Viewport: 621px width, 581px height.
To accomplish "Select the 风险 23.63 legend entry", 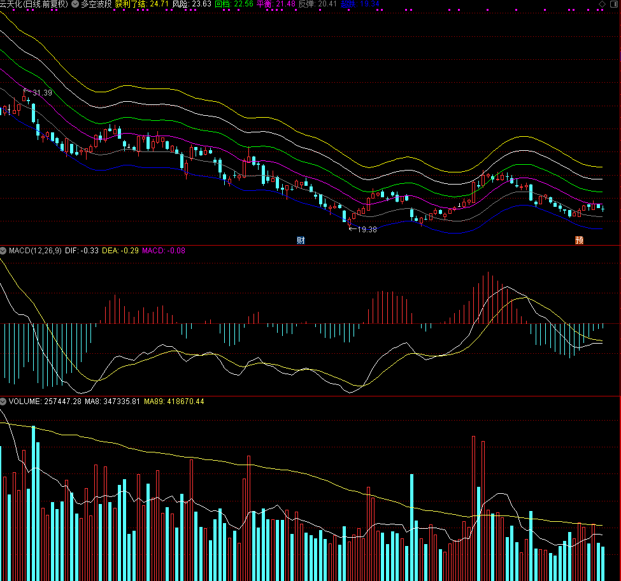I will (x=192, y=4).
